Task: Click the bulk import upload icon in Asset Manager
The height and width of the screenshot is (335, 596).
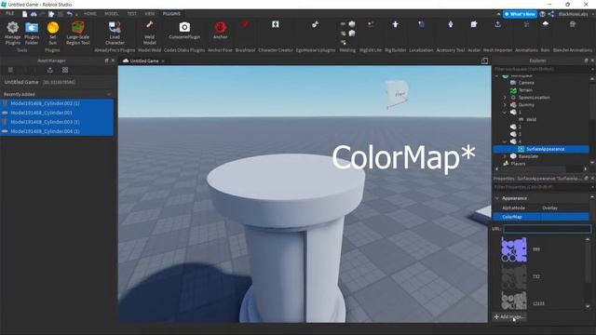Action: tap(49, 70)
